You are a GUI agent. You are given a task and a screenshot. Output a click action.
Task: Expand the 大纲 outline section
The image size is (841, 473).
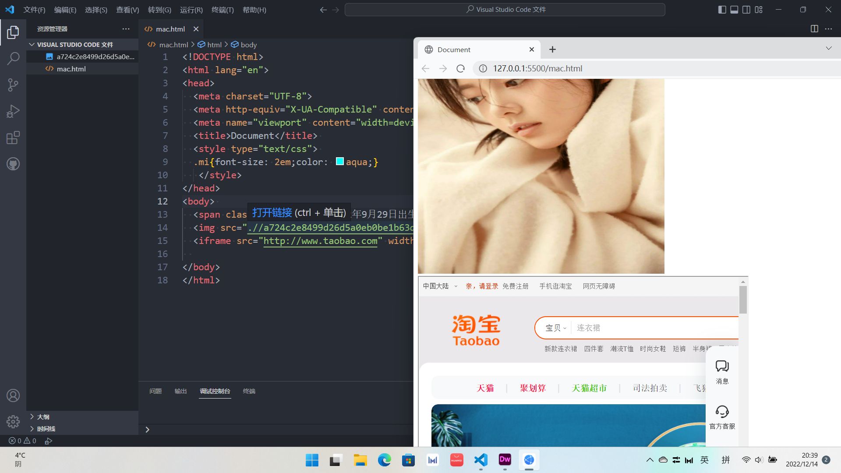point(43,417)
